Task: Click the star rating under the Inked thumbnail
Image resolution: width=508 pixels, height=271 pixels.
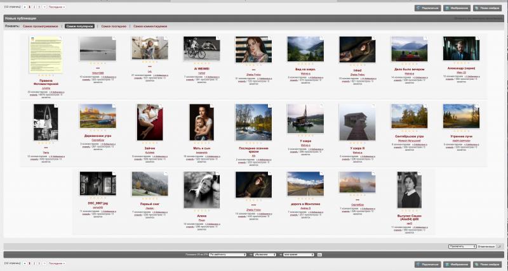Action: [358, 65]
